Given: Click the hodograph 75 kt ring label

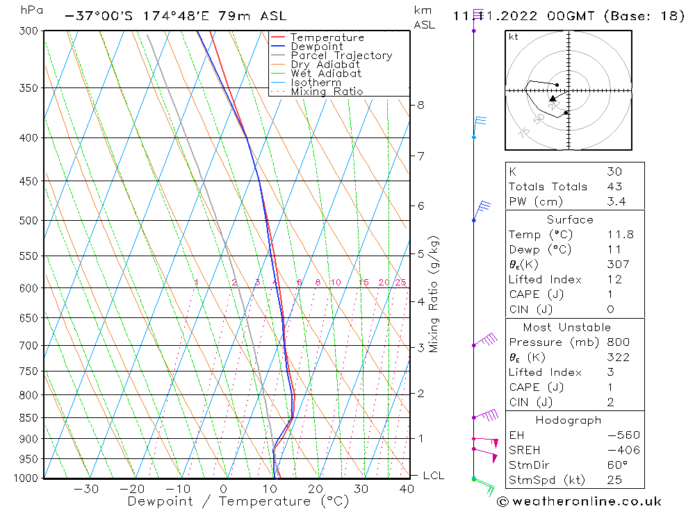Looking at the screenshot, I should coord(523,131).
